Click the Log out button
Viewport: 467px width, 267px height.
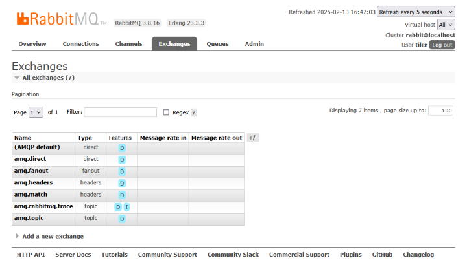coord(442,45)
